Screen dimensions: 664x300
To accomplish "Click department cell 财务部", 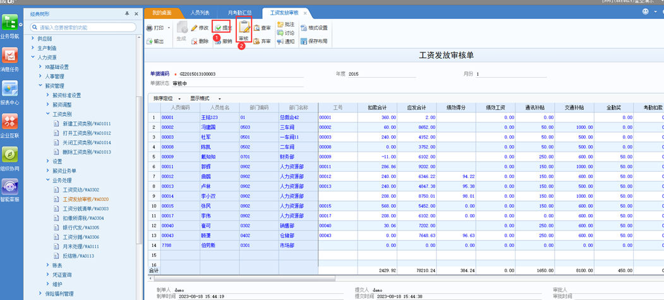I will [x=298, y=156].
